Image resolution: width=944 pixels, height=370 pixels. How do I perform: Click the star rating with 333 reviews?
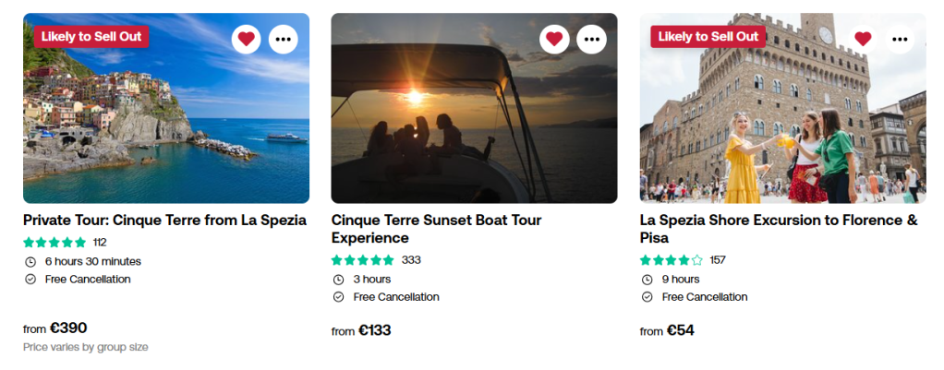tap(362, 260)
